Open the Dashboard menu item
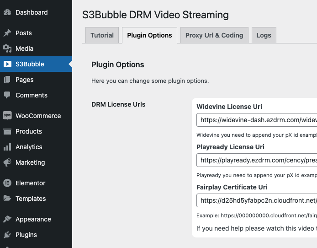This screenshot has height=248, width=317. click(x=36, y=12)
